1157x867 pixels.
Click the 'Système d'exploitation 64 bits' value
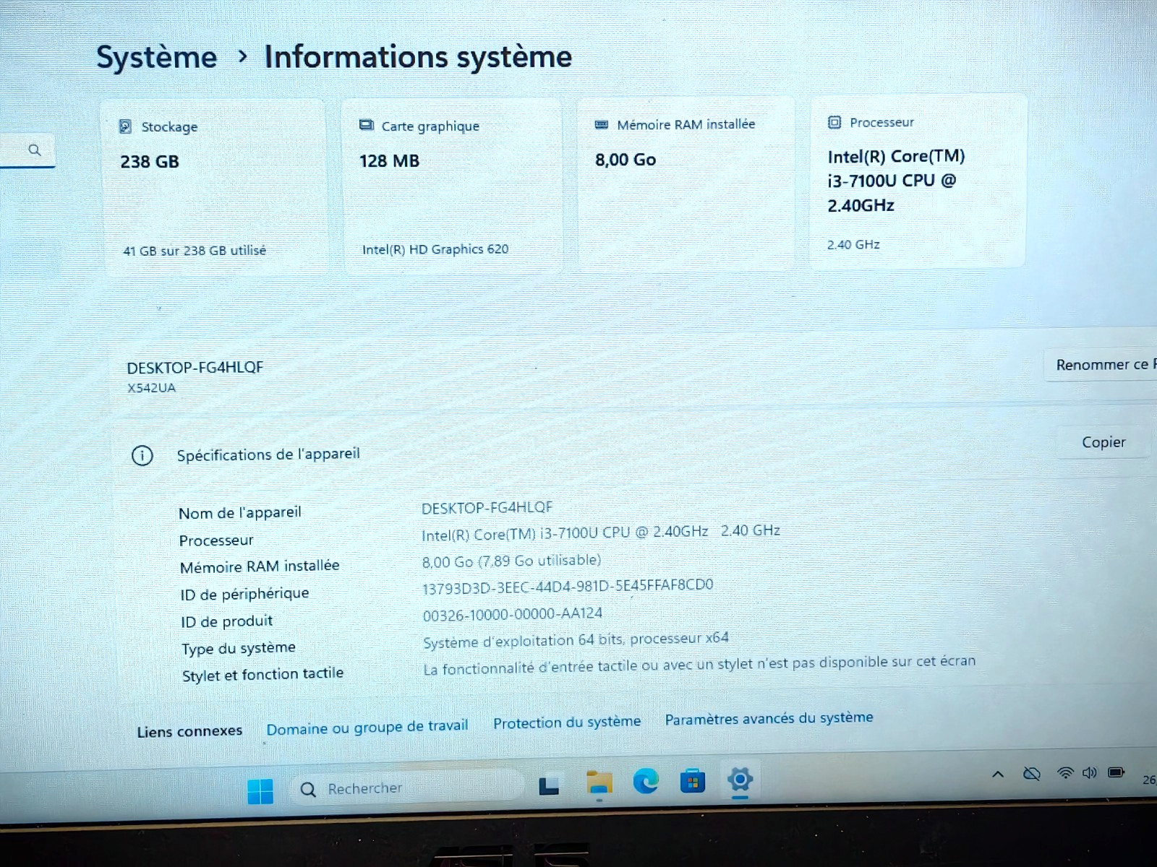point(576,640)
